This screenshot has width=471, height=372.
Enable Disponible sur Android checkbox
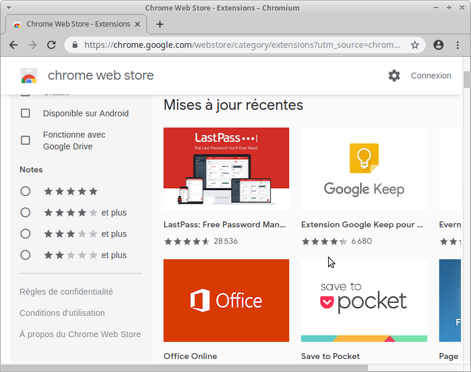click(x=25, y=113)
